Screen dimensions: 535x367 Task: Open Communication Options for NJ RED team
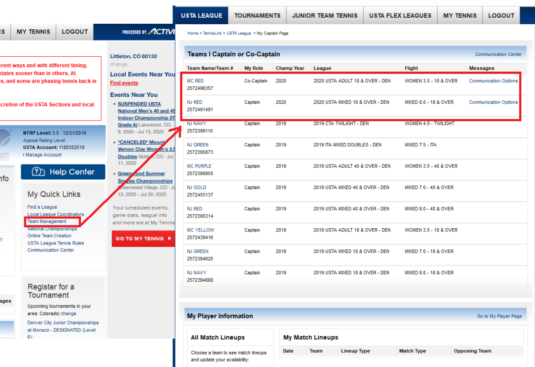pos(493,102)
